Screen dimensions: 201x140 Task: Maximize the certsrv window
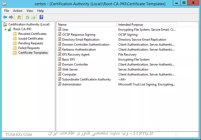click(184, 3)
